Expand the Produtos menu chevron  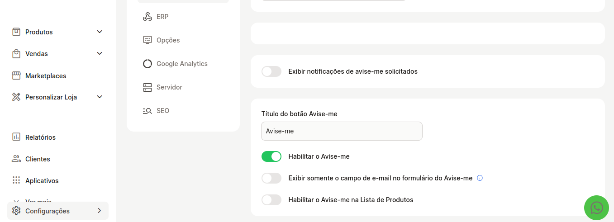[100, 32]
